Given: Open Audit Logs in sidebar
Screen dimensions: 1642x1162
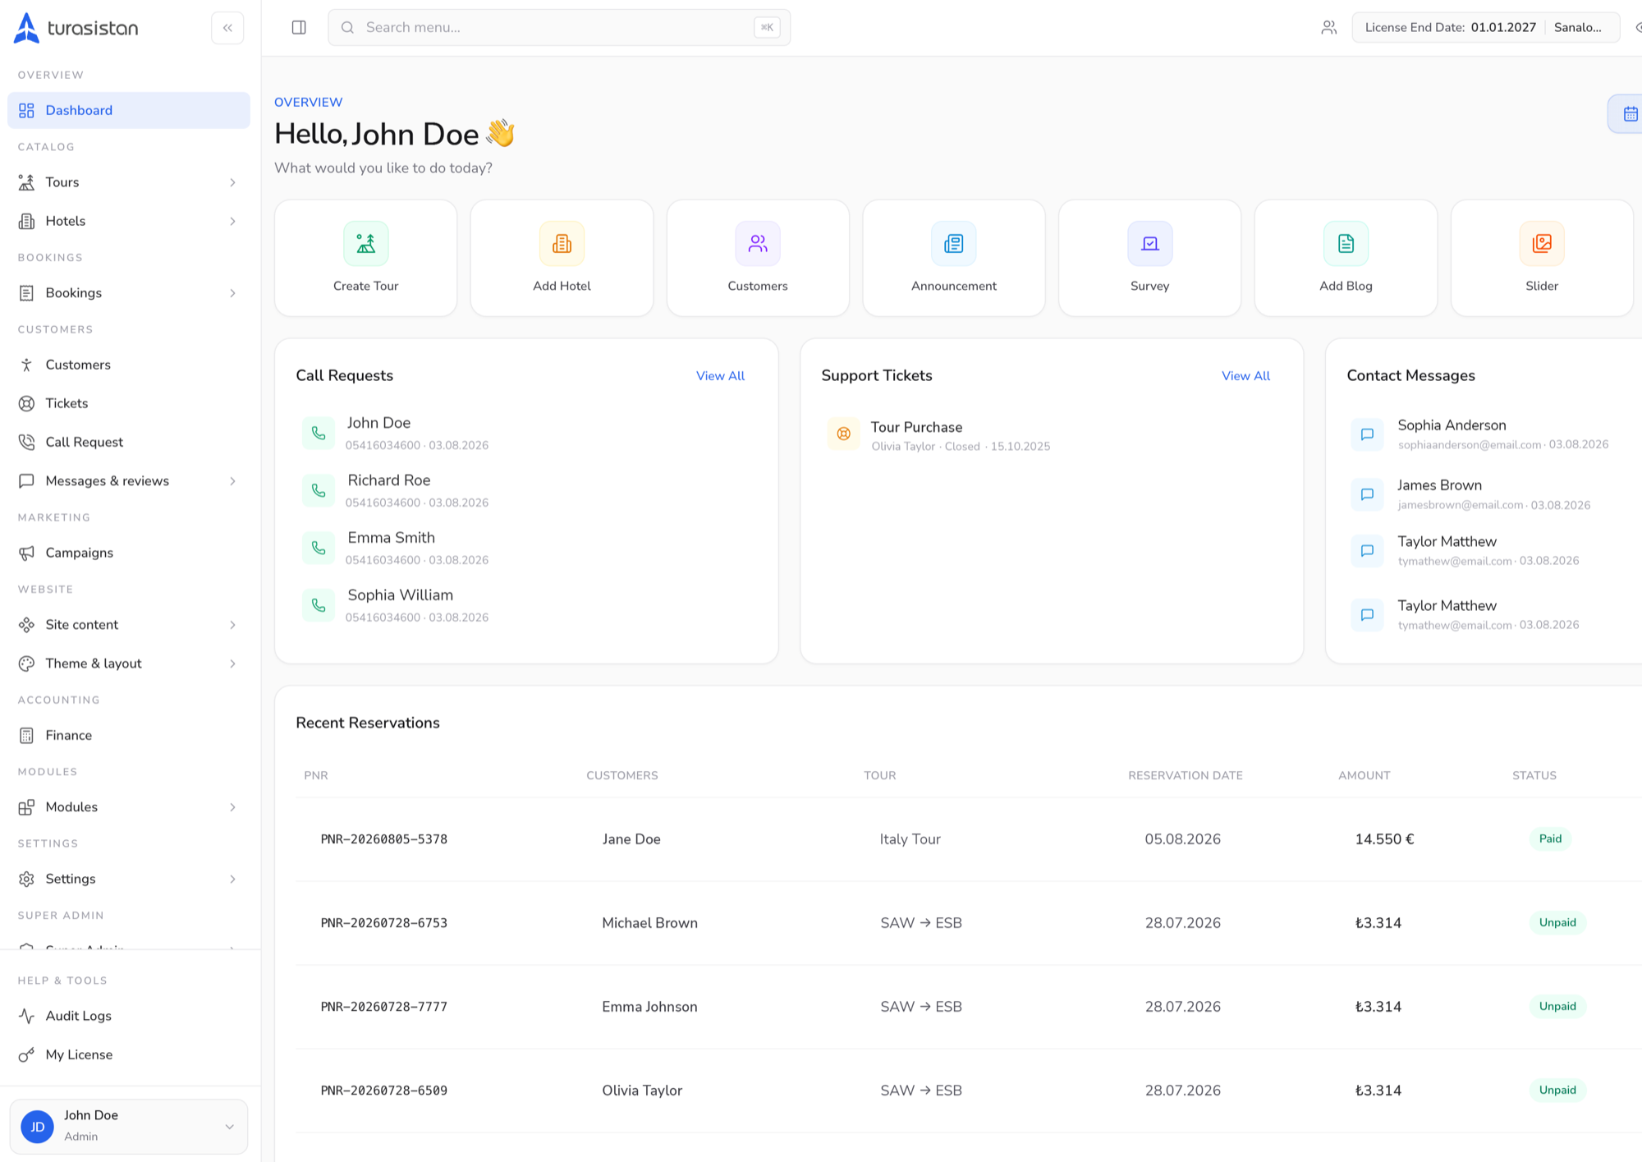Looking at the screenshot, I should 129,1016.
